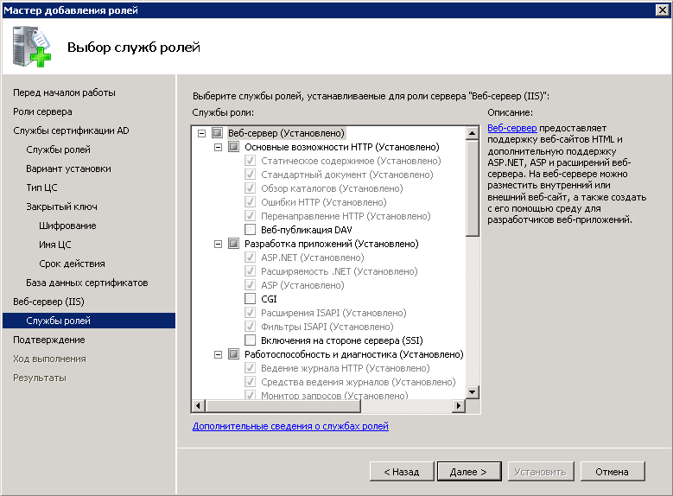This screenshot has width=673, height=496.
Task: Collapse the Веб-сервер (Установлено) tree node
Action: click(x=201, y=133)
